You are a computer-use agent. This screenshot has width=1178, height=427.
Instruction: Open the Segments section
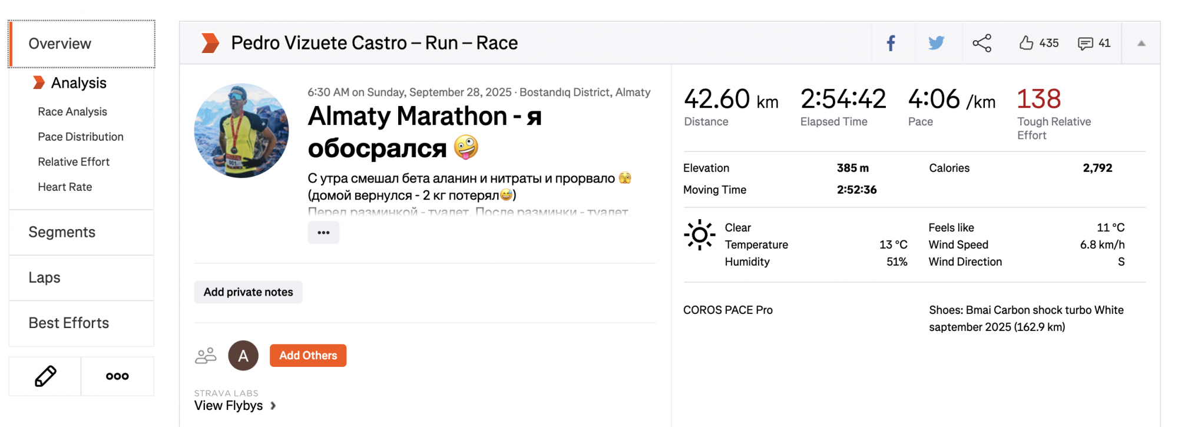62,232
